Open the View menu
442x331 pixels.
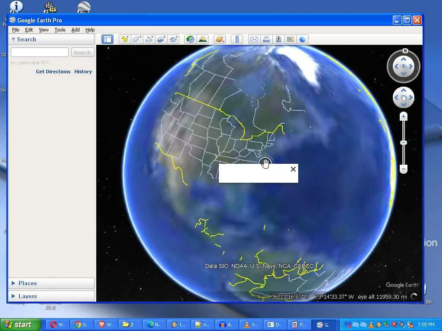[44, 30]
